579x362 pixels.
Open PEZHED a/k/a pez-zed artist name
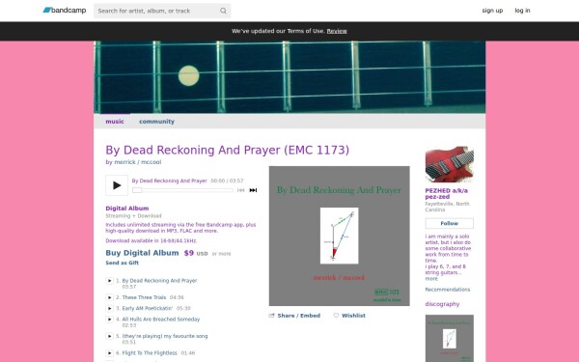[447, 194]
